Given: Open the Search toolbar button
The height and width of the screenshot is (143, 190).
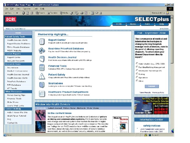Looking at the screenshot, I should (x=40, y=13).
